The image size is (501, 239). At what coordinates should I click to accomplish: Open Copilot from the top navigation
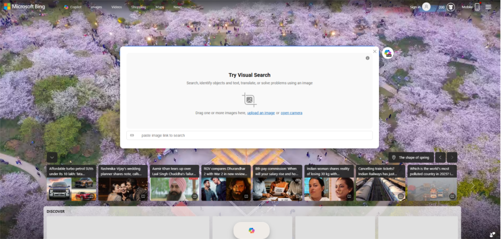(x=73, y=7)
